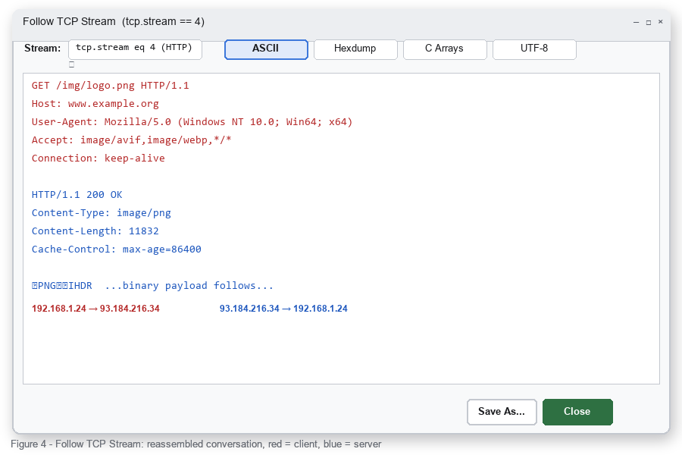Close the Follow TCP Stream dialog
682x455 pixels.
pos(577,412)
